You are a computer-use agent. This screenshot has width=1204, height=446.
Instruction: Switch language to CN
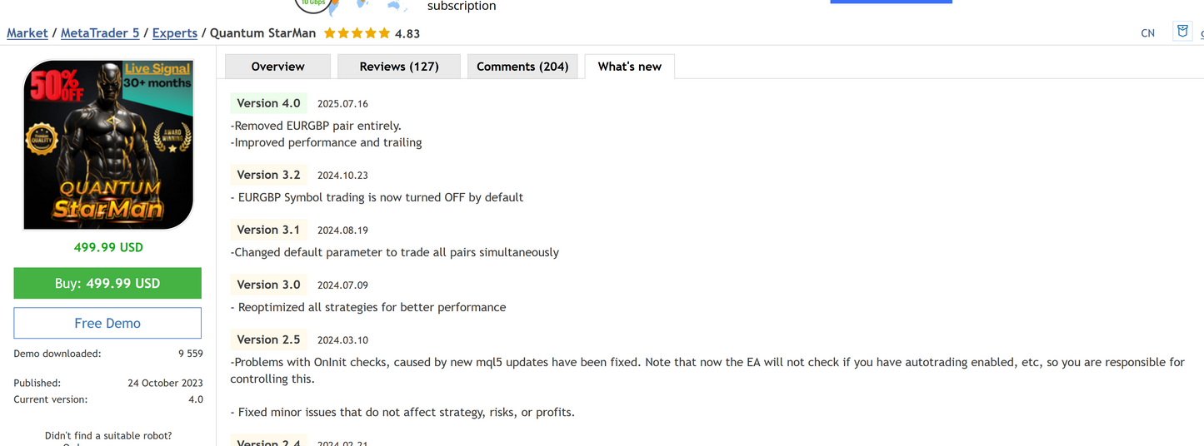click(1147, 33)
